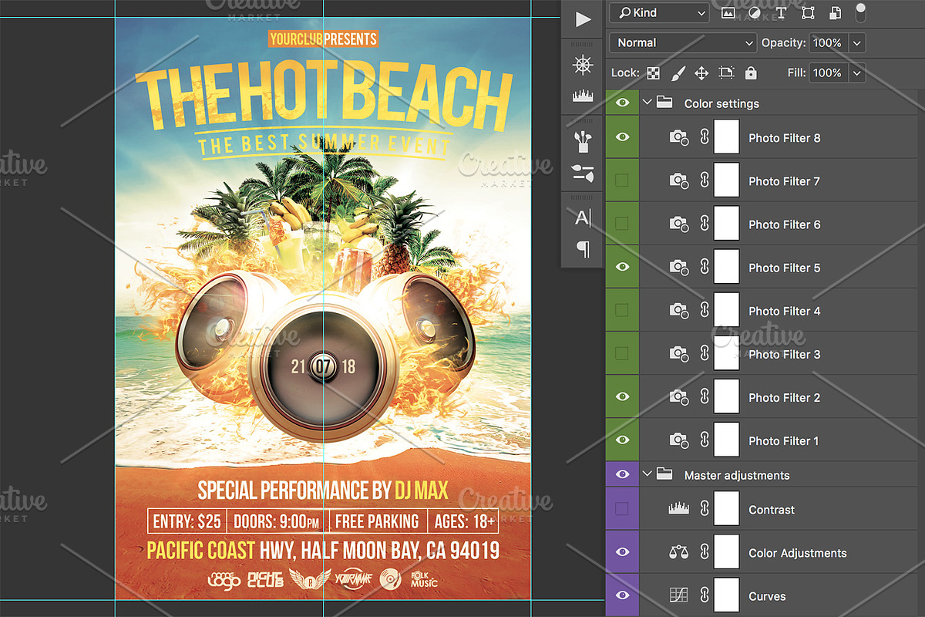
Task: Open the Normal blend mode dropdown
Action: click(683, 42)
